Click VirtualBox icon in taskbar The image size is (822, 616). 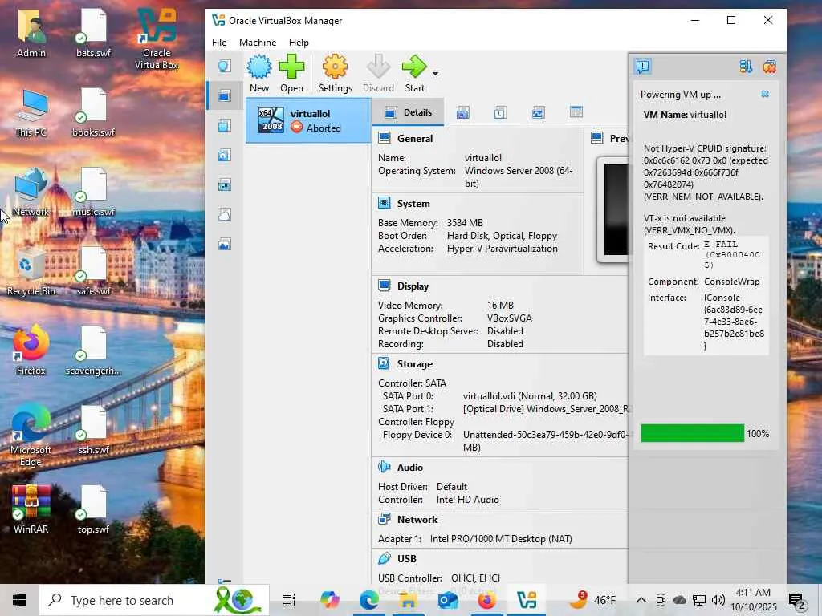click(527, 600)
